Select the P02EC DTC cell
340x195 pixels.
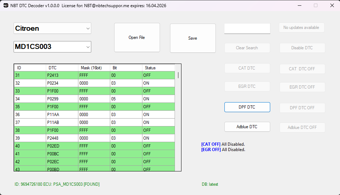click(x=62, y=162)
